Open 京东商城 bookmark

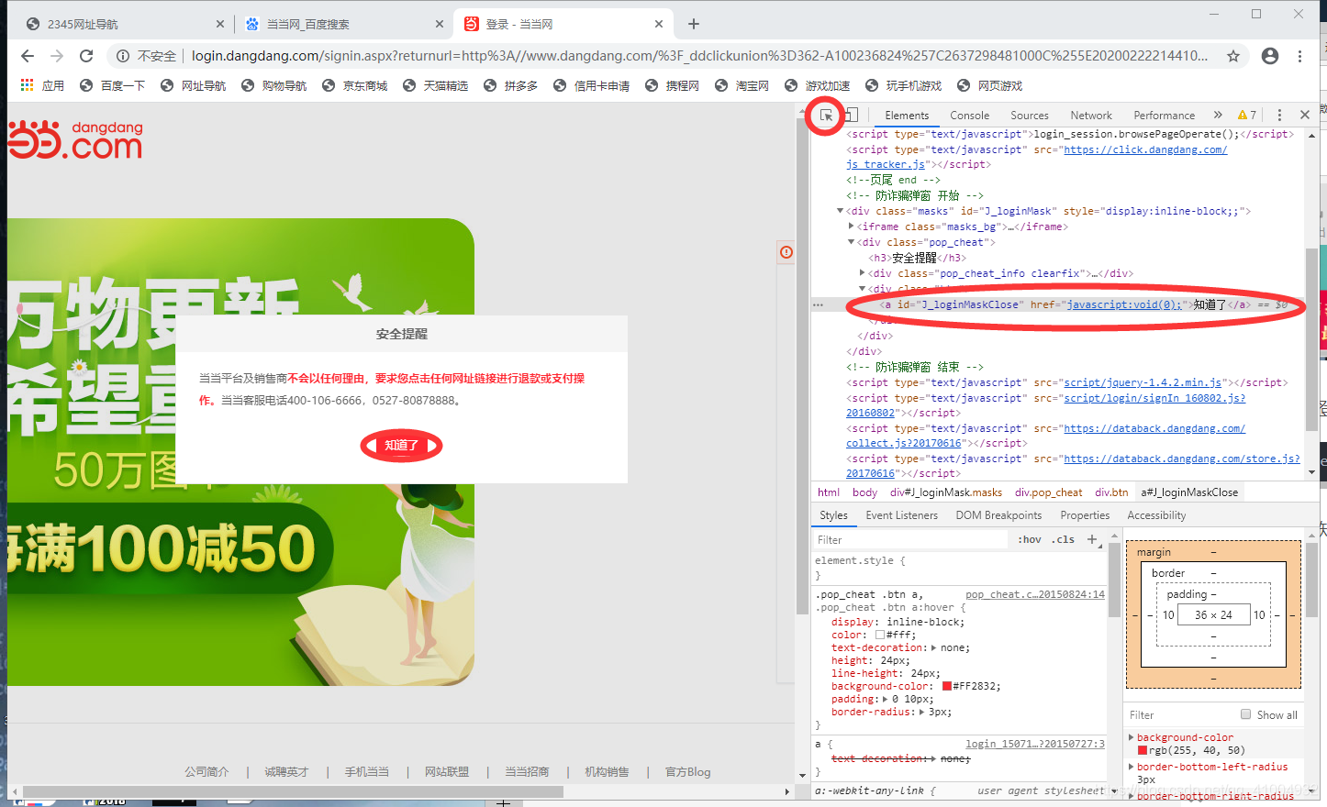[x=355, y=85]
